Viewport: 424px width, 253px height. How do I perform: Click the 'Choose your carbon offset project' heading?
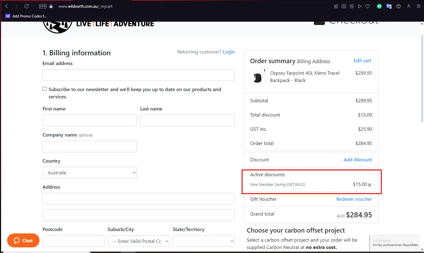pyautogui.click(x=296, y=230)
